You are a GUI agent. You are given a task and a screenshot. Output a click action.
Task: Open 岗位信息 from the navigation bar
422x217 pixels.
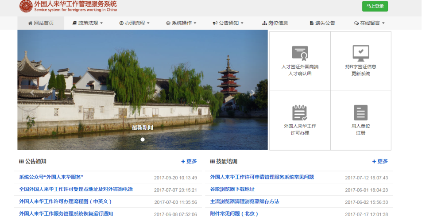275,23
